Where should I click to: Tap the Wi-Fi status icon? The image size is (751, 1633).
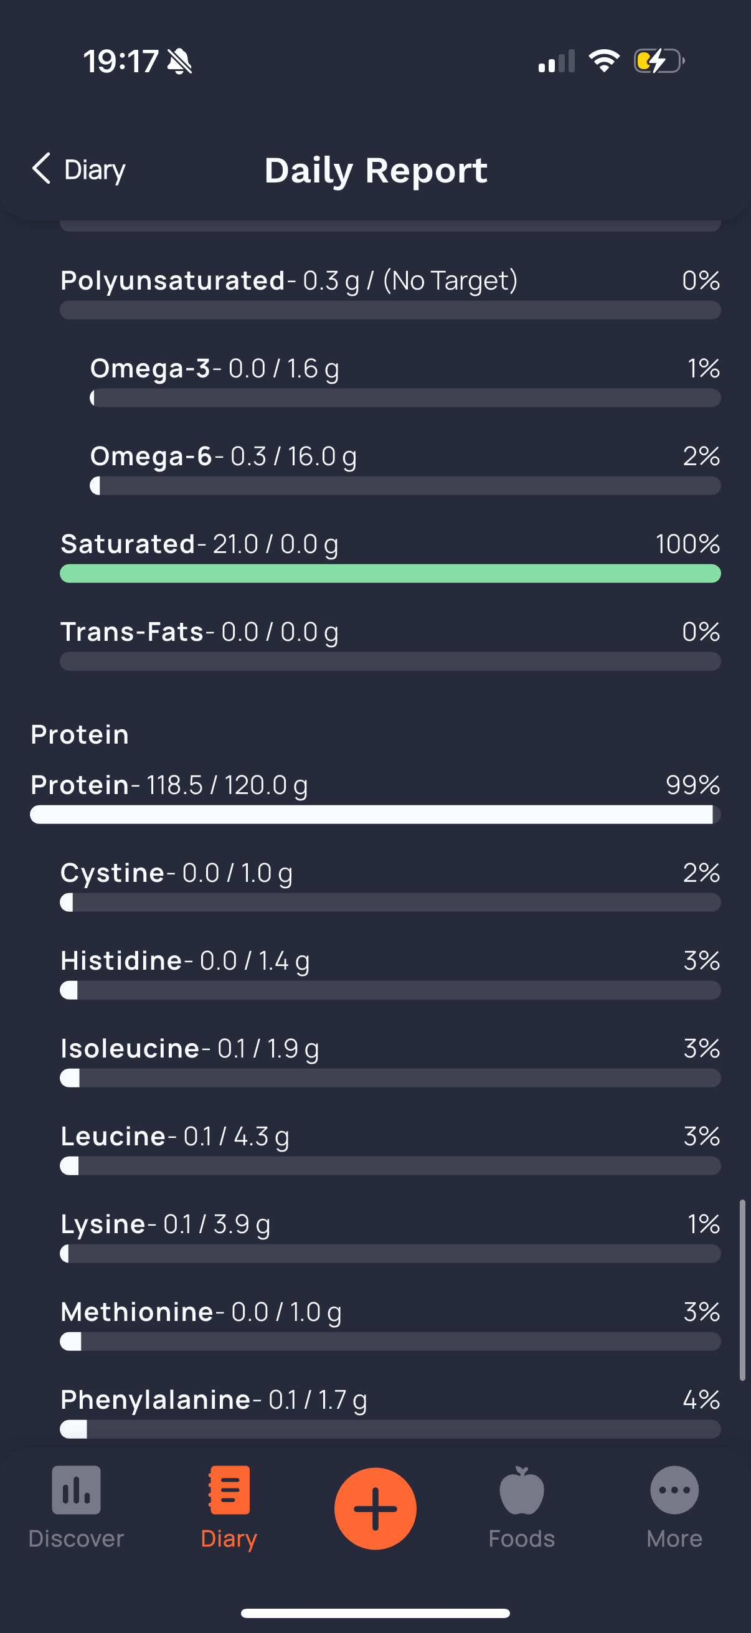(x=603, y=62)
